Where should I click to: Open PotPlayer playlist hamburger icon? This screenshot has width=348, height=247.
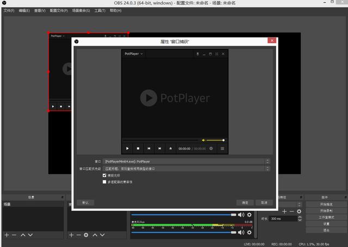(222, 148)
